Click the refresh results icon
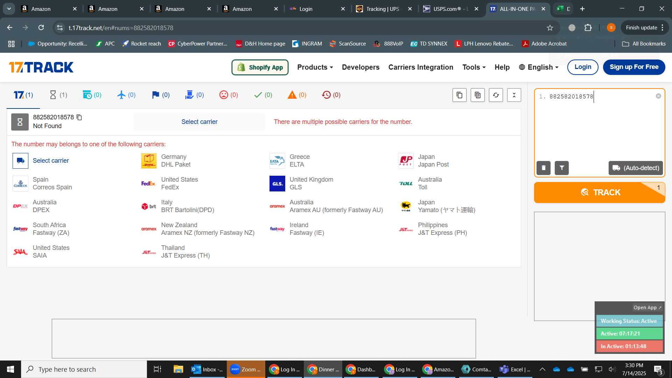Viewport: 672px width, 378px height. pyautogui.click(x=496, y=95)
